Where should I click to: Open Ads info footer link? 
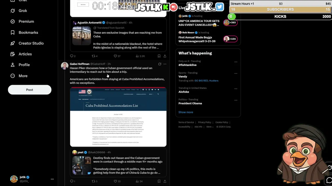tap(198, 127)
